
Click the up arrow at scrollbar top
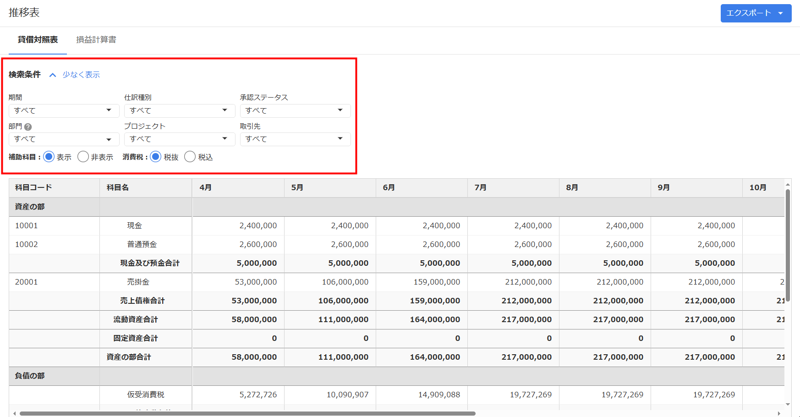coord(788,185)
